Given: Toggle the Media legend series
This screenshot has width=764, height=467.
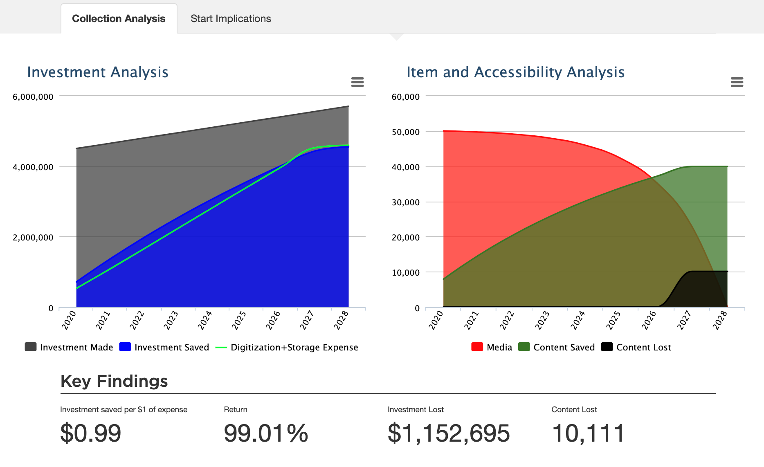Looking at the screenshot, I should [x=492, y=347].
